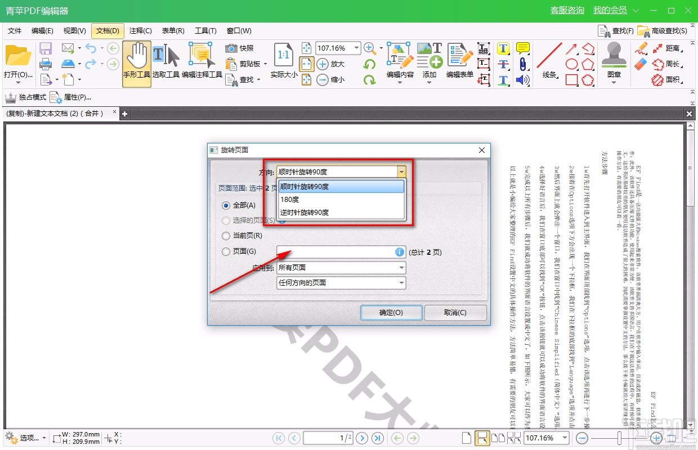
Task: Click the printer icon
Action: 46,64
